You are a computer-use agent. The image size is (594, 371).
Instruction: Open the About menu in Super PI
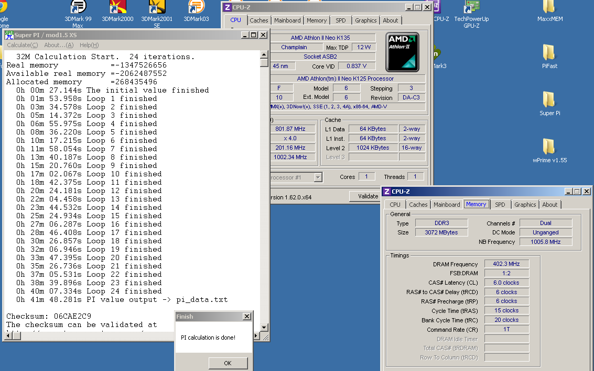[59, 45]
